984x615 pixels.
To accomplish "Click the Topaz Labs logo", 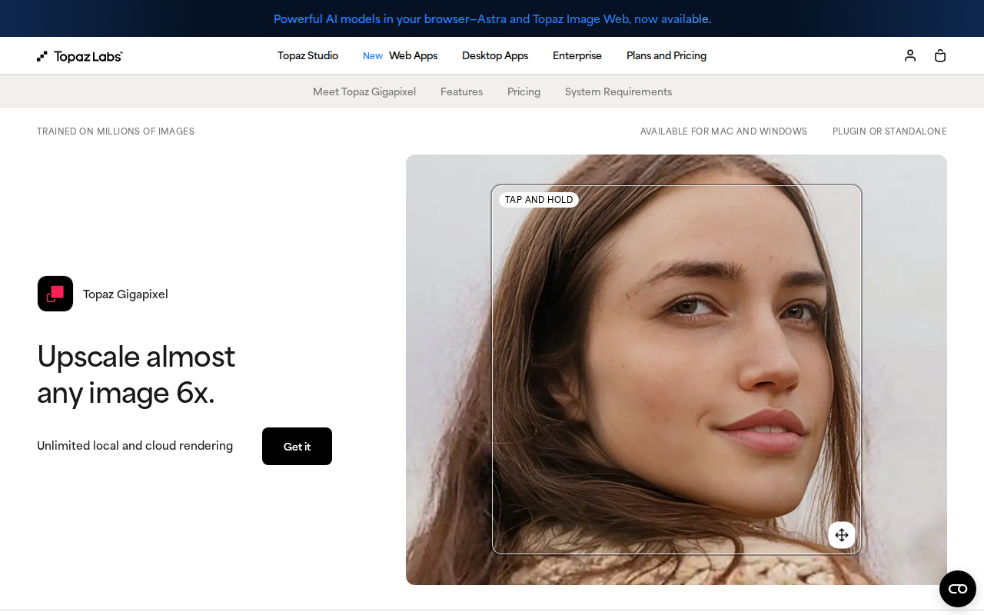I will 80,56.
